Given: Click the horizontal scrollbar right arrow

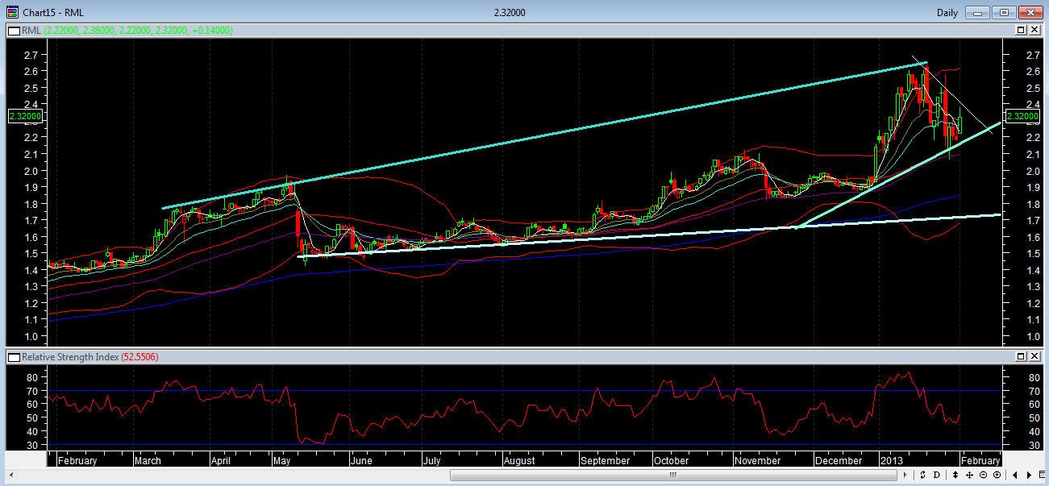Looking at the screenshot, I should click(905, 475).
